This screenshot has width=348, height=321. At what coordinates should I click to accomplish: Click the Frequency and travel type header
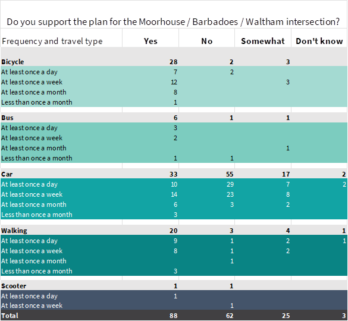click(52, 41)
